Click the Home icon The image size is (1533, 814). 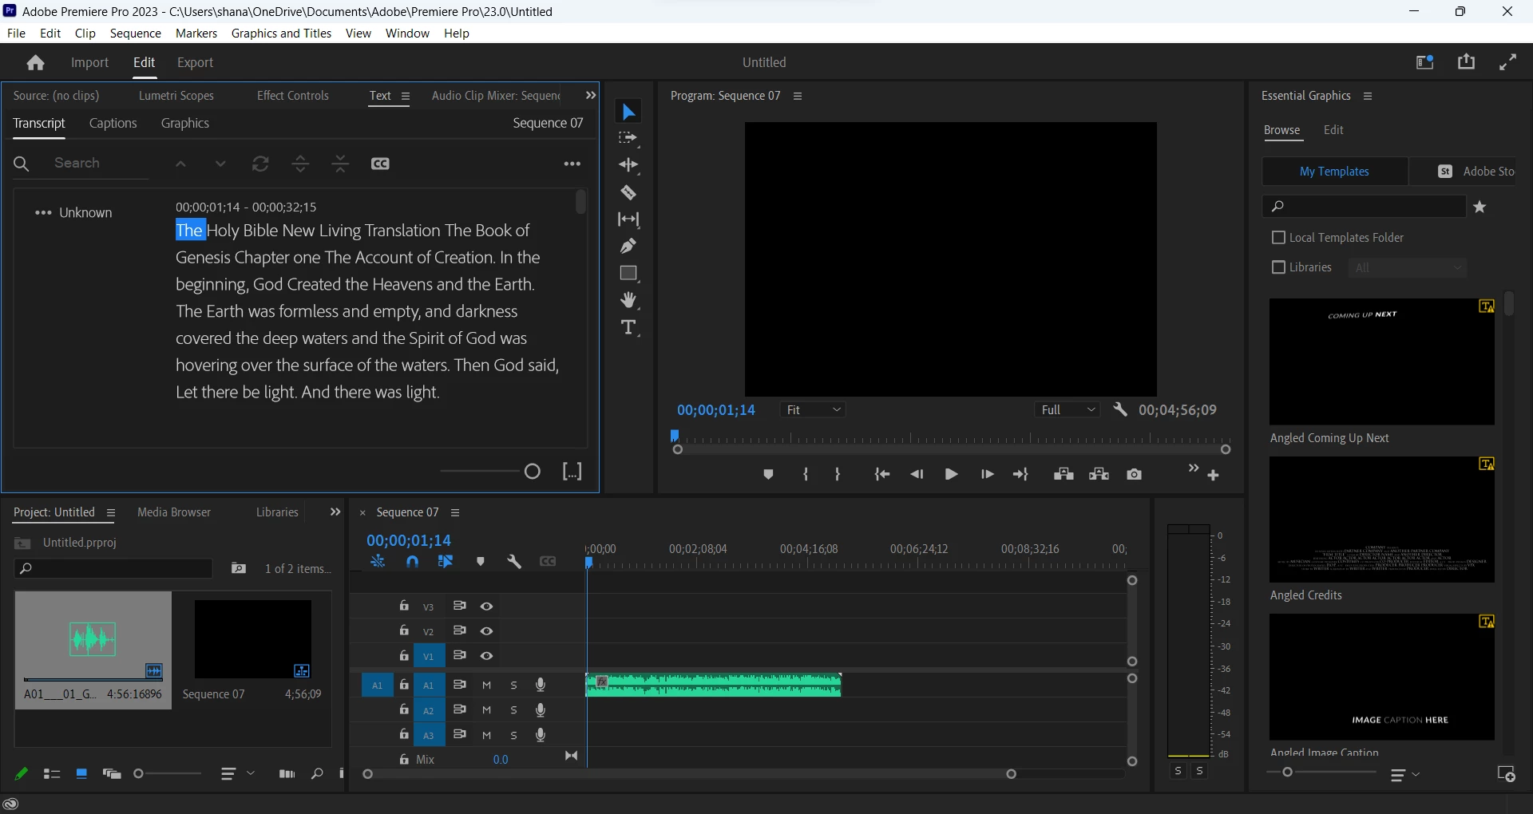coord(35,62)
